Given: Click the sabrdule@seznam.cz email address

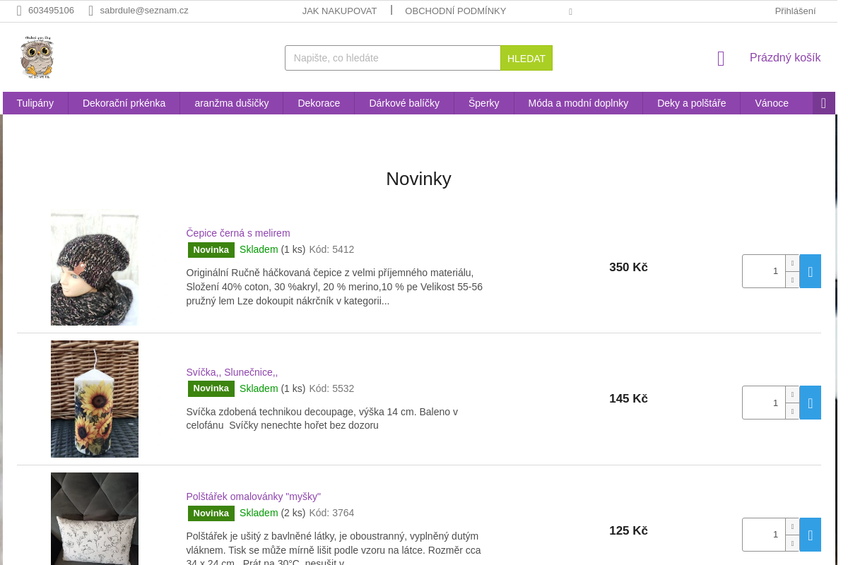Looking at the screenshot, I should [x=144, y=11].
